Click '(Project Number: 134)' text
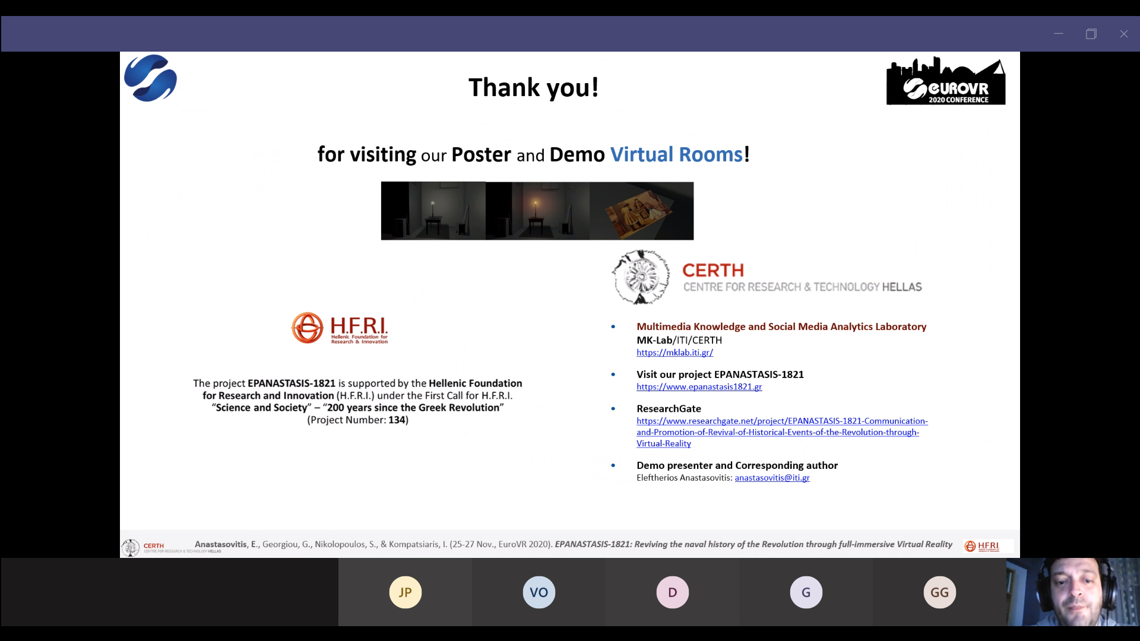1140x641 pixels. click(x=357, y=420)
